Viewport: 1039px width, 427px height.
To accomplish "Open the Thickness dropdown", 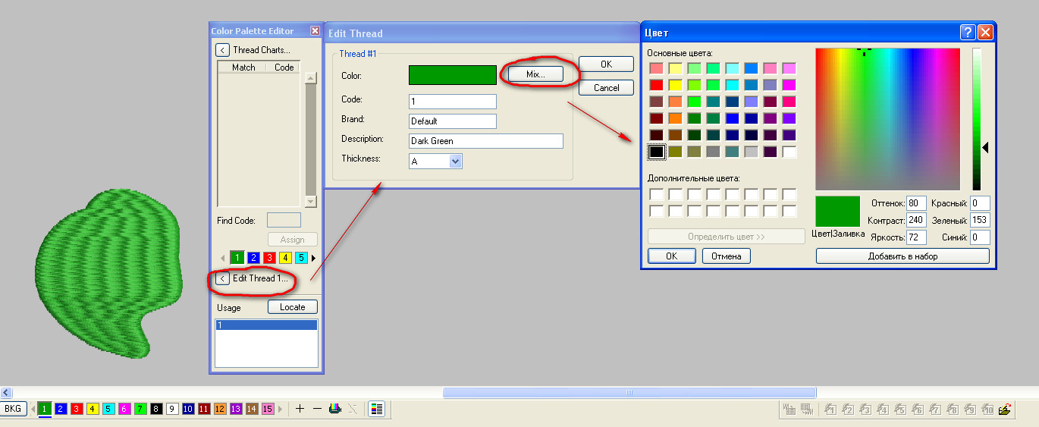I will (455, 161).
